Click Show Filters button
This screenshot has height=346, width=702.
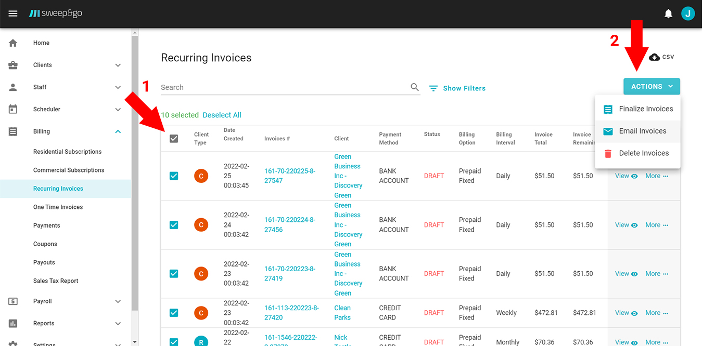pos(457,88)
